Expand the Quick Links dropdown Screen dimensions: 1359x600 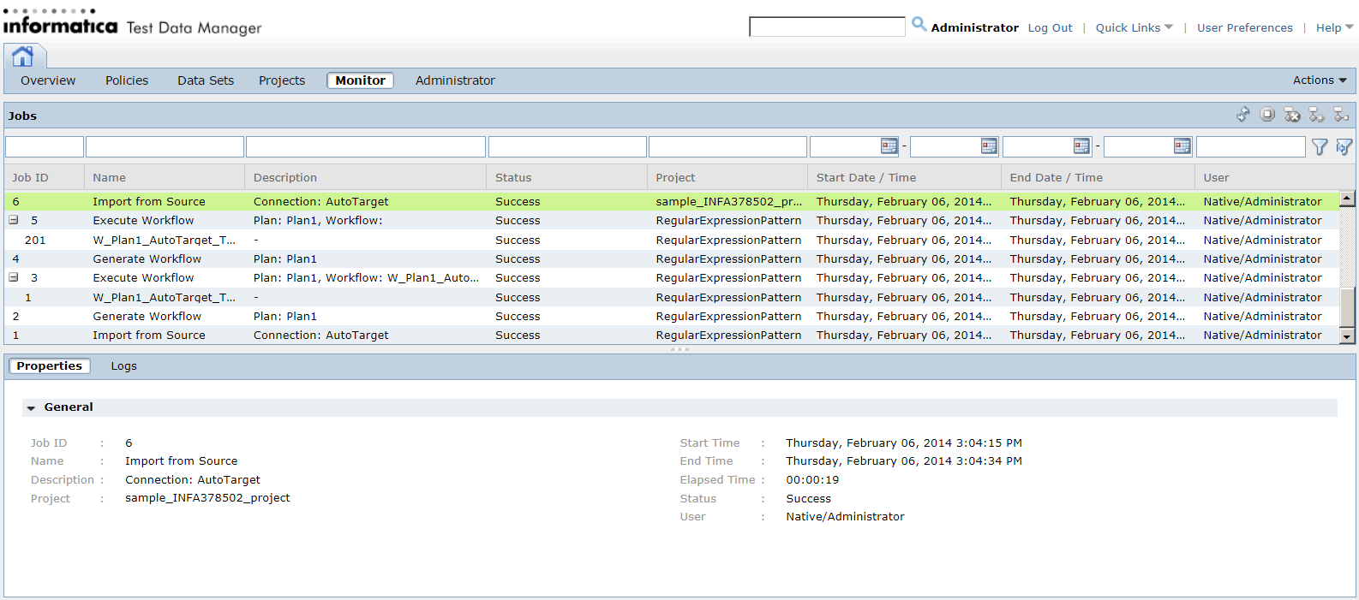click(x=1134, y=27)
